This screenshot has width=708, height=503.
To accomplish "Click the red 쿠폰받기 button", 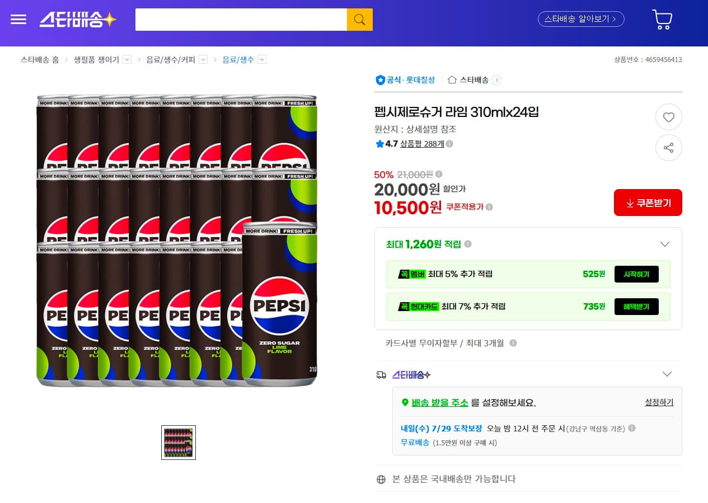I will click(x=648, y=203).
